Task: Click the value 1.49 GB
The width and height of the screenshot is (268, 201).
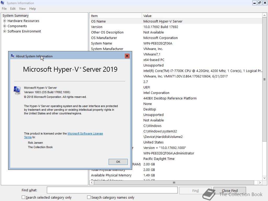Action: pos(149,175)
